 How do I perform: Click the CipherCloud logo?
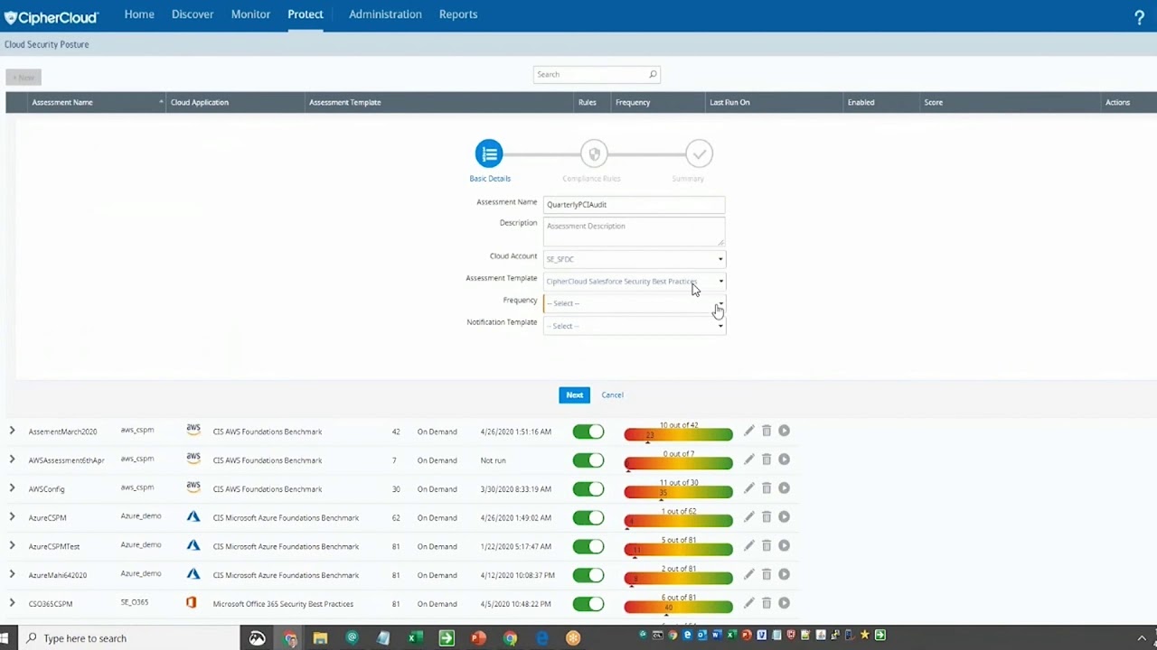pos(52,16)
